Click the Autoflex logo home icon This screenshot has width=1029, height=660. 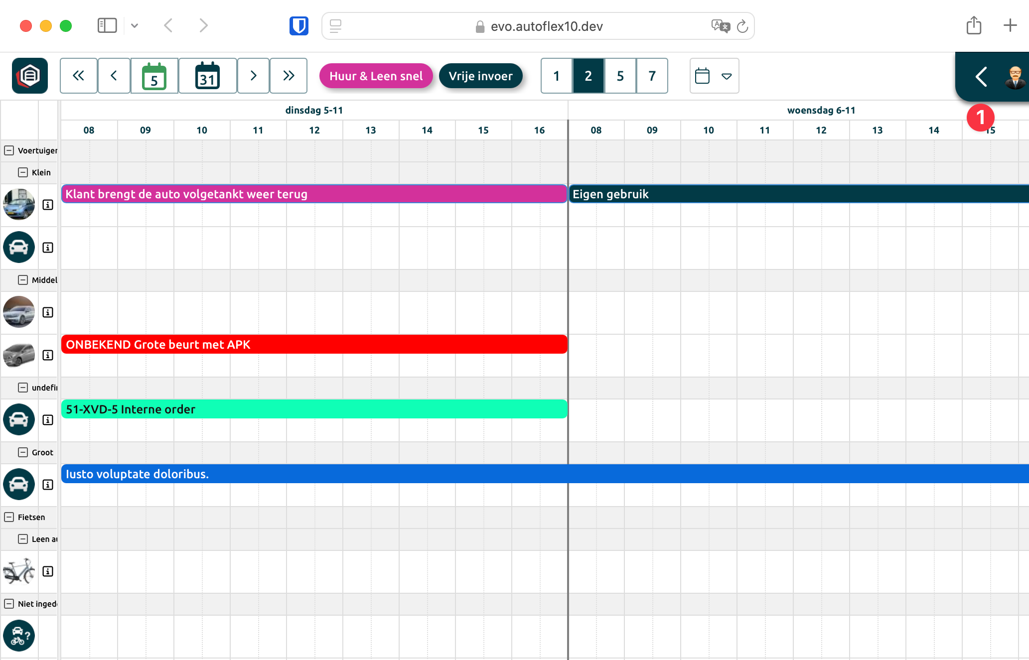30,76
